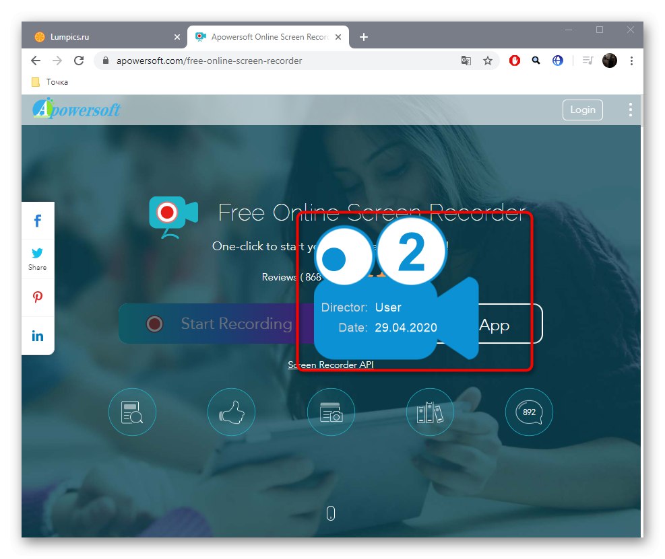
Task: Open the Точка bookmark folder
Action: click(50, 82)
